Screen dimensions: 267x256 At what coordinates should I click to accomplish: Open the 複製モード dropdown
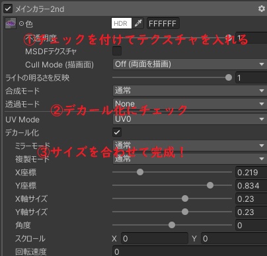pyautogui.click(x=190, y=159)
